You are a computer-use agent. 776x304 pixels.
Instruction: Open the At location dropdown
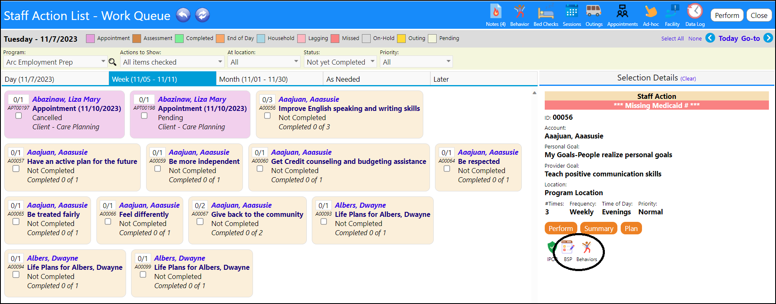click(x=264, y=62)
